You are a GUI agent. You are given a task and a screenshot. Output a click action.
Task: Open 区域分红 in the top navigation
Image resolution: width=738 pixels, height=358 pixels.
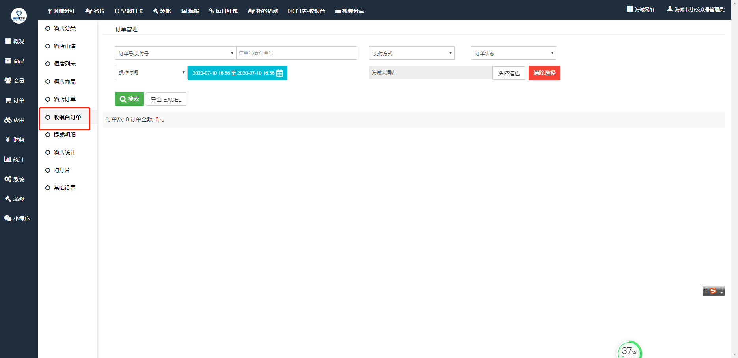click(x=61, y=11)
